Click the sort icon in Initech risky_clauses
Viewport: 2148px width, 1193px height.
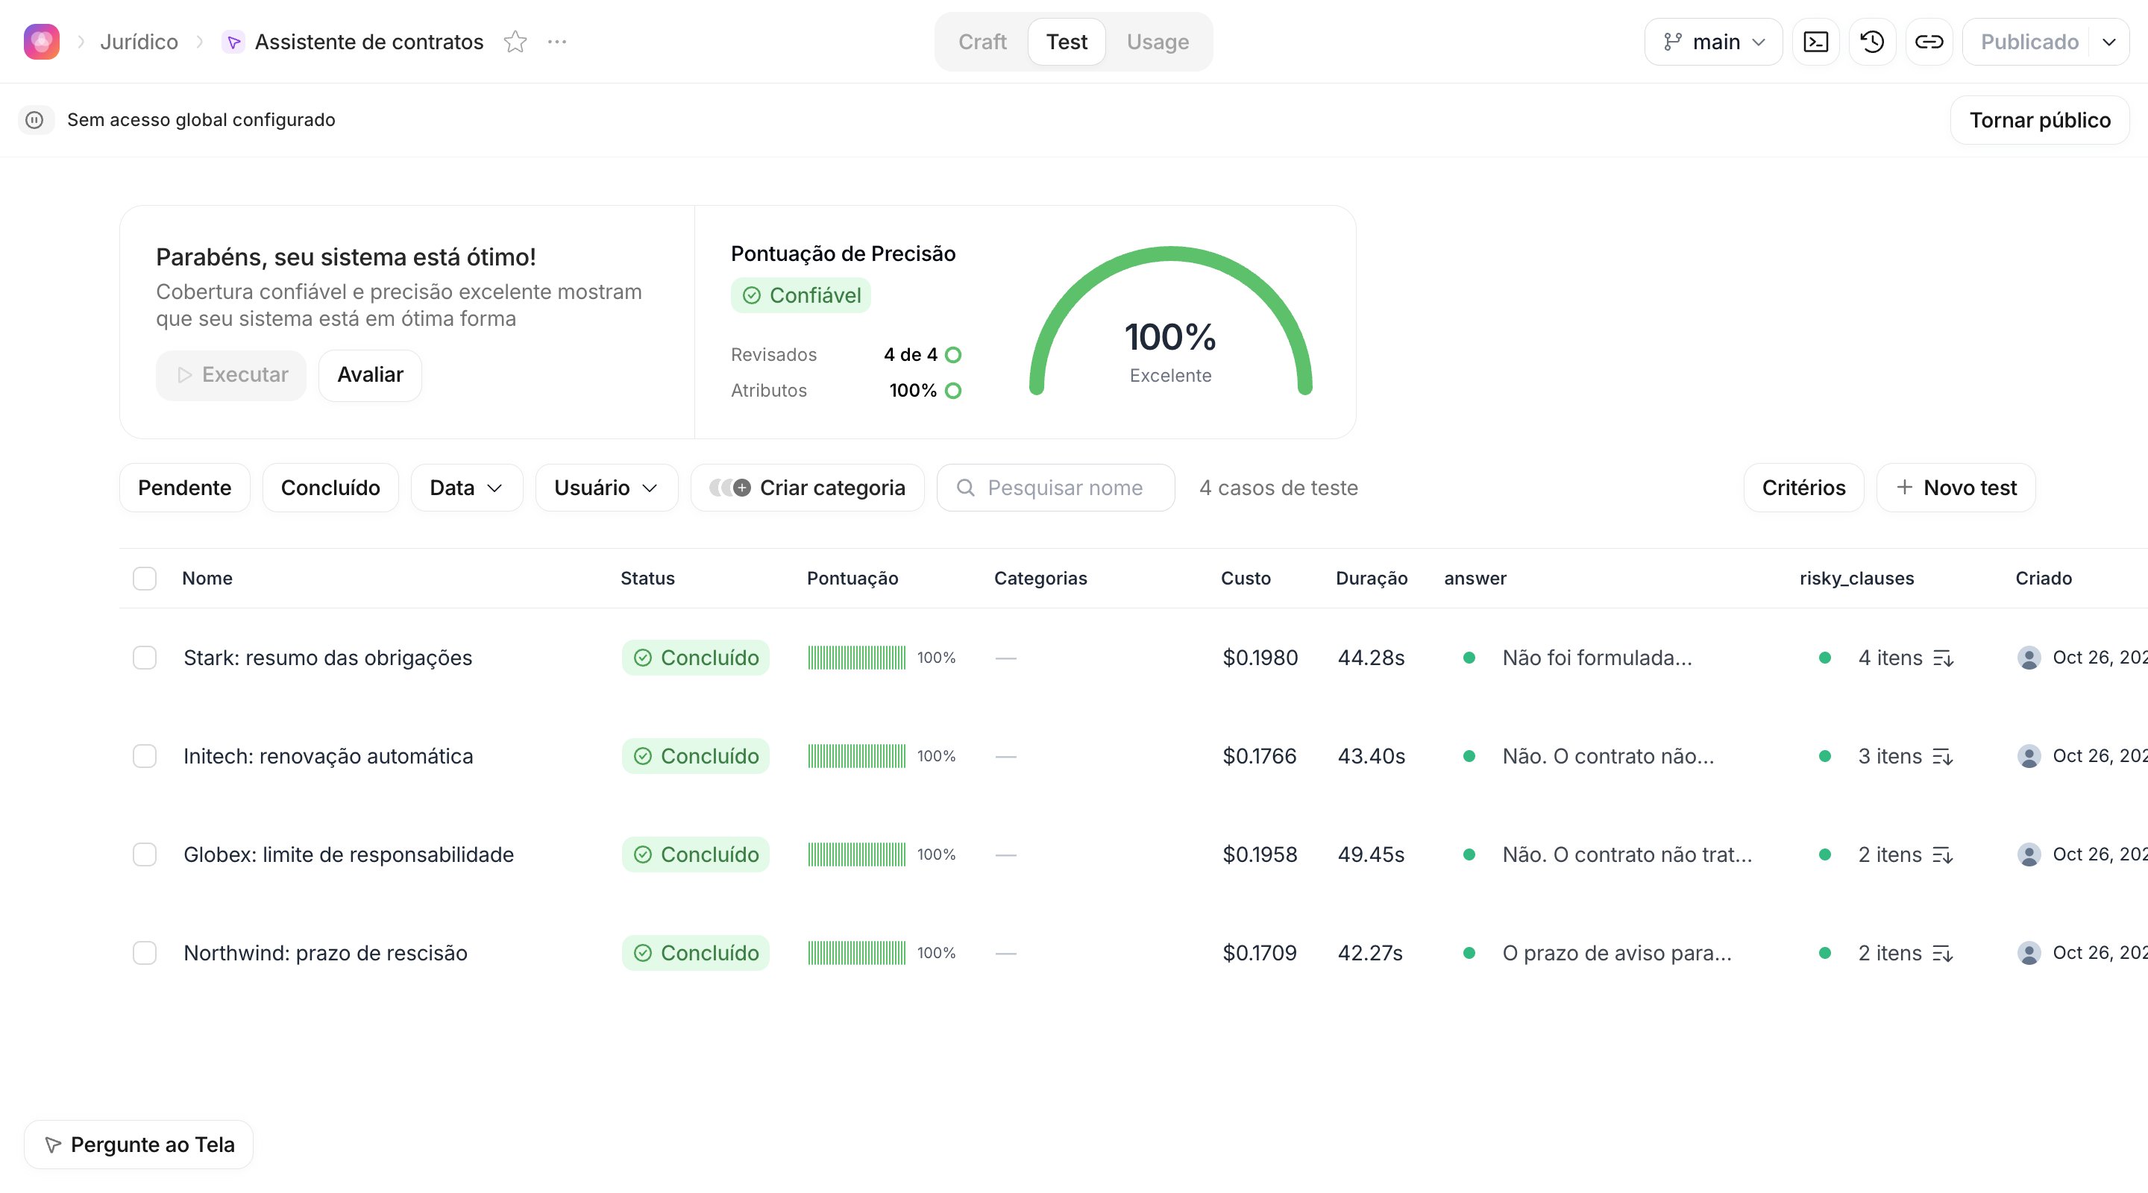point(1943,756)
